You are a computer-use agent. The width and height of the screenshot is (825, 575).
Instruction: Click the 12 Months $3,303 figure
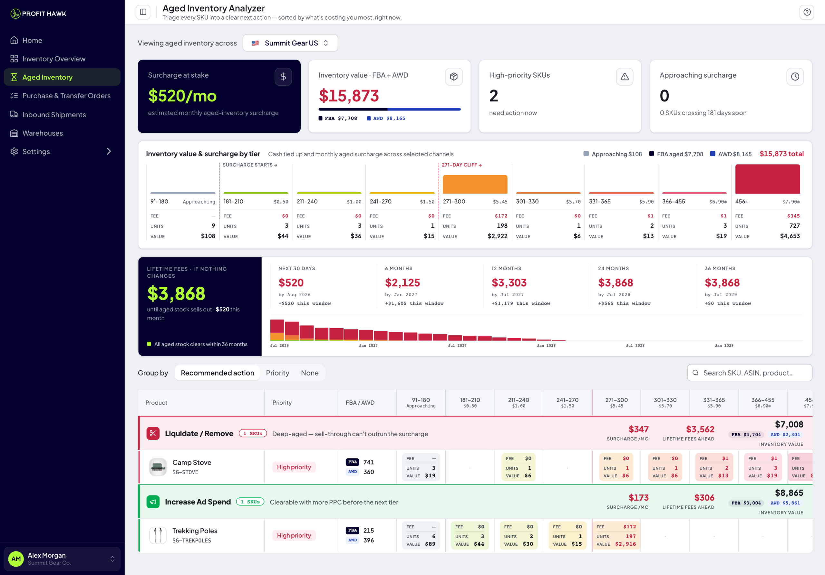(x=509, y=283)
